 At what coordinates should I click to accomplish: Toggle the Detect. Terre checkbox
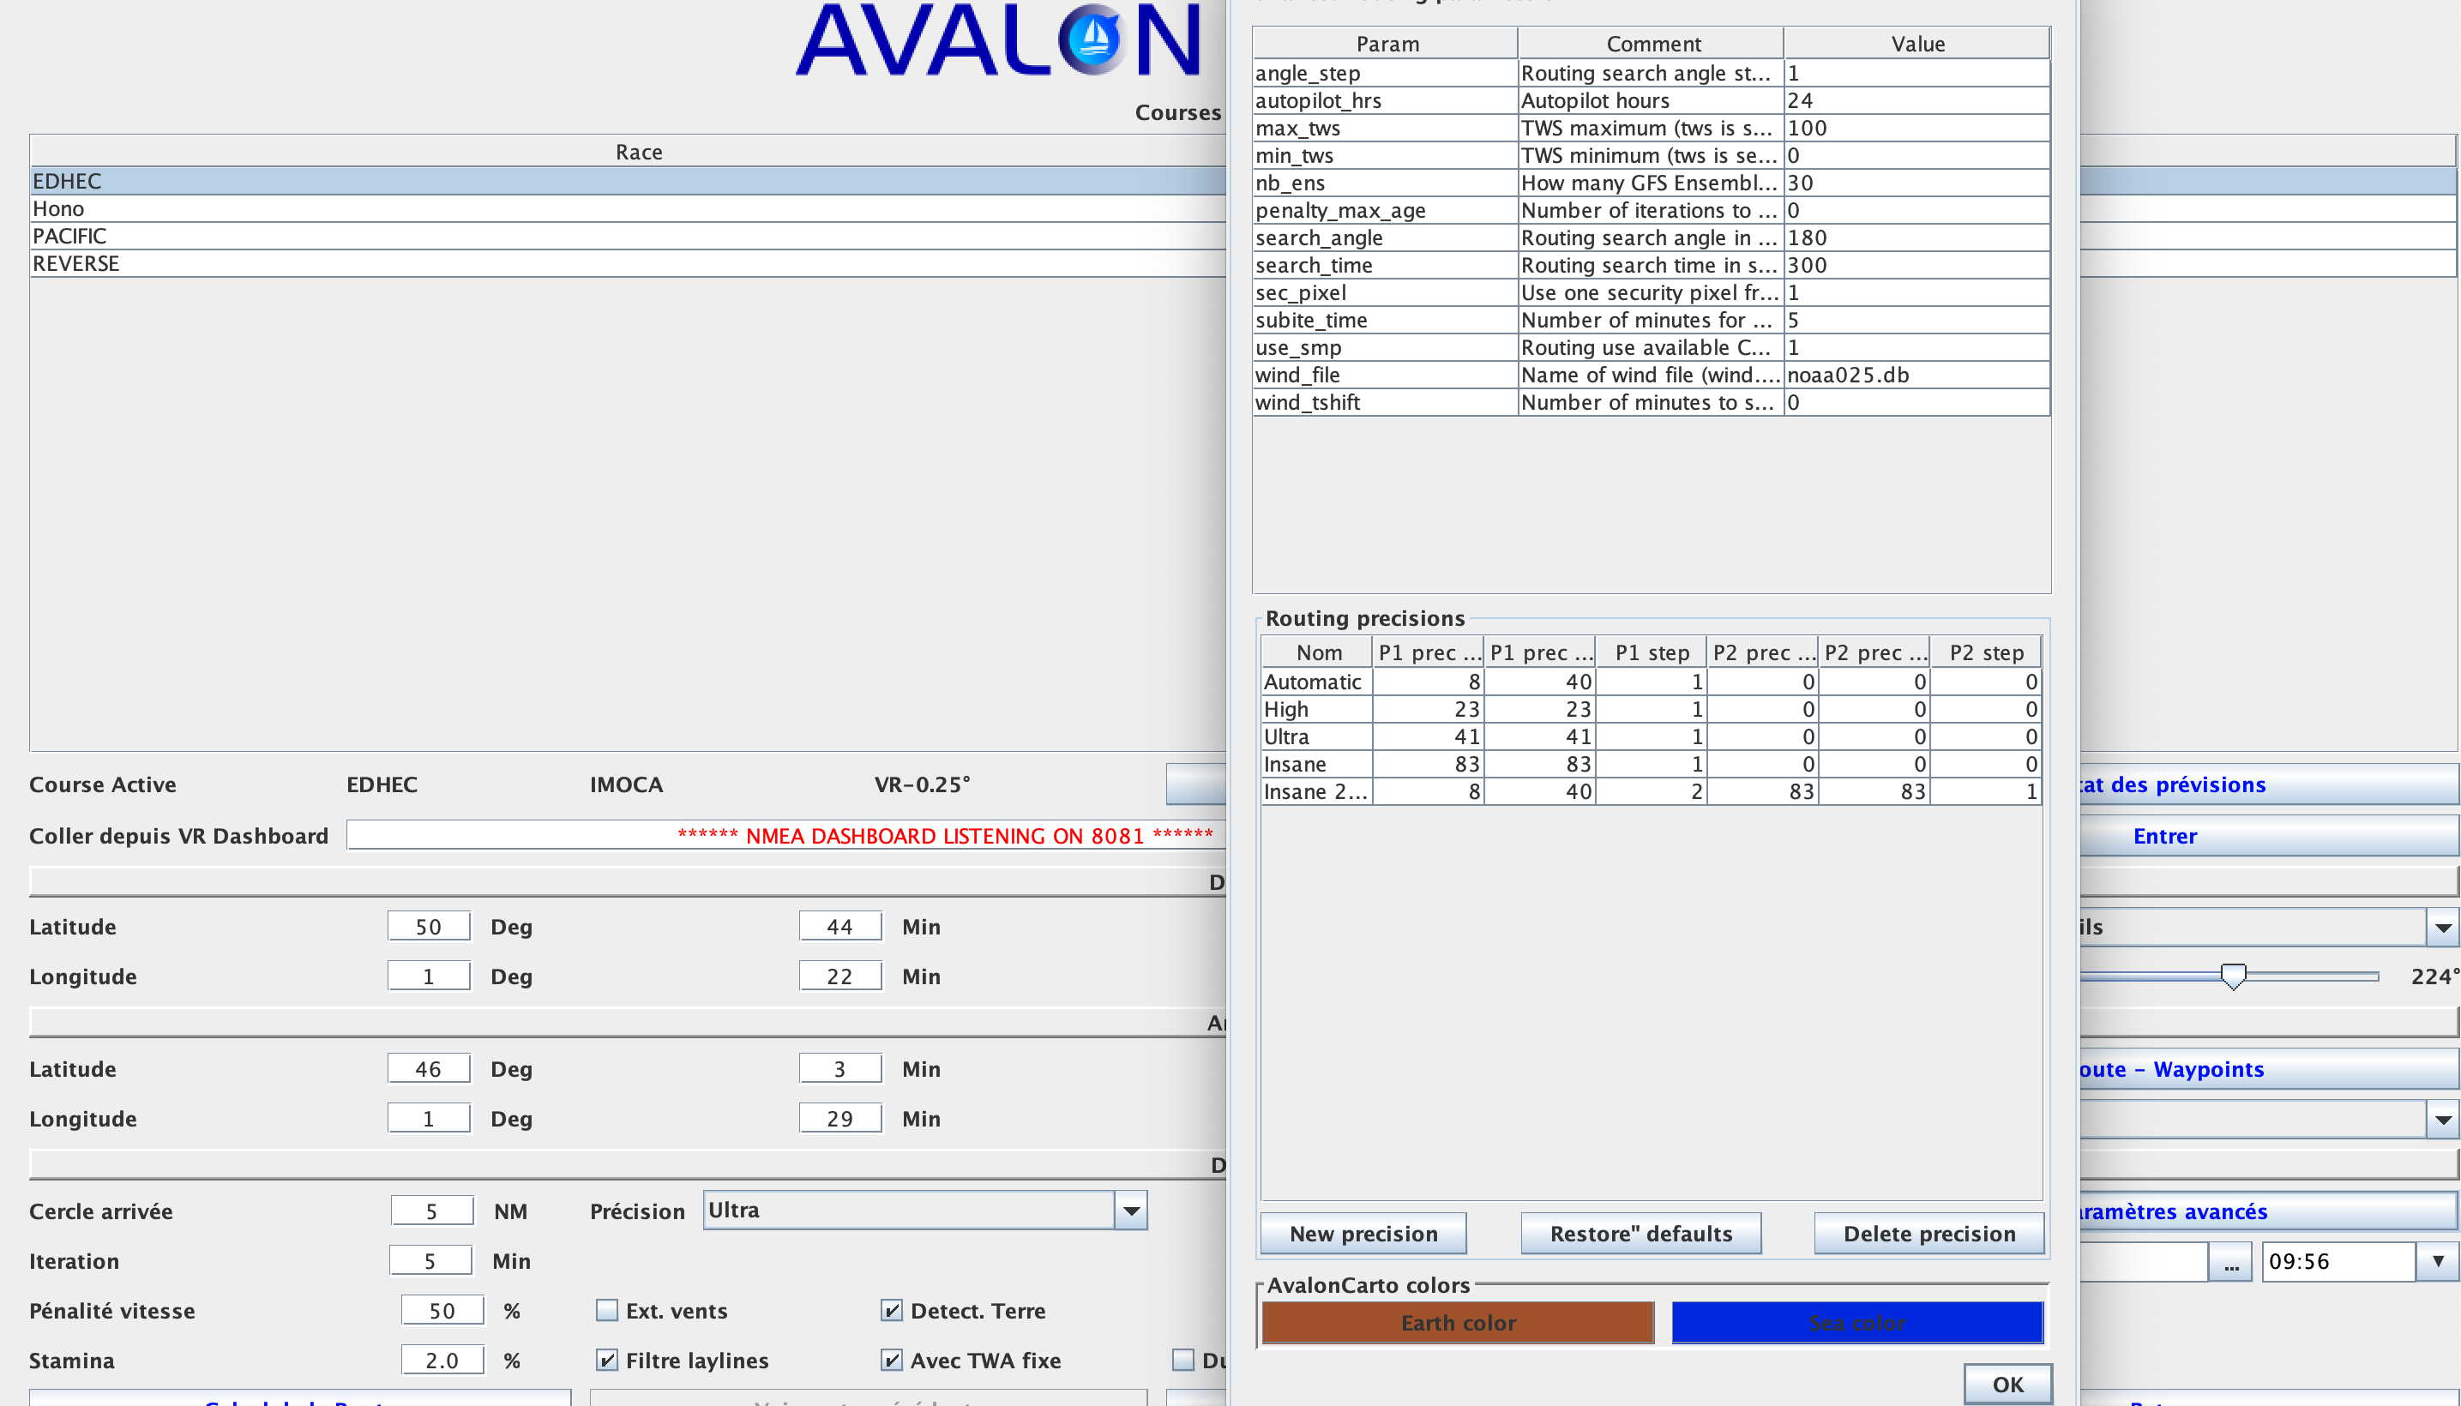pos(892,1310)
